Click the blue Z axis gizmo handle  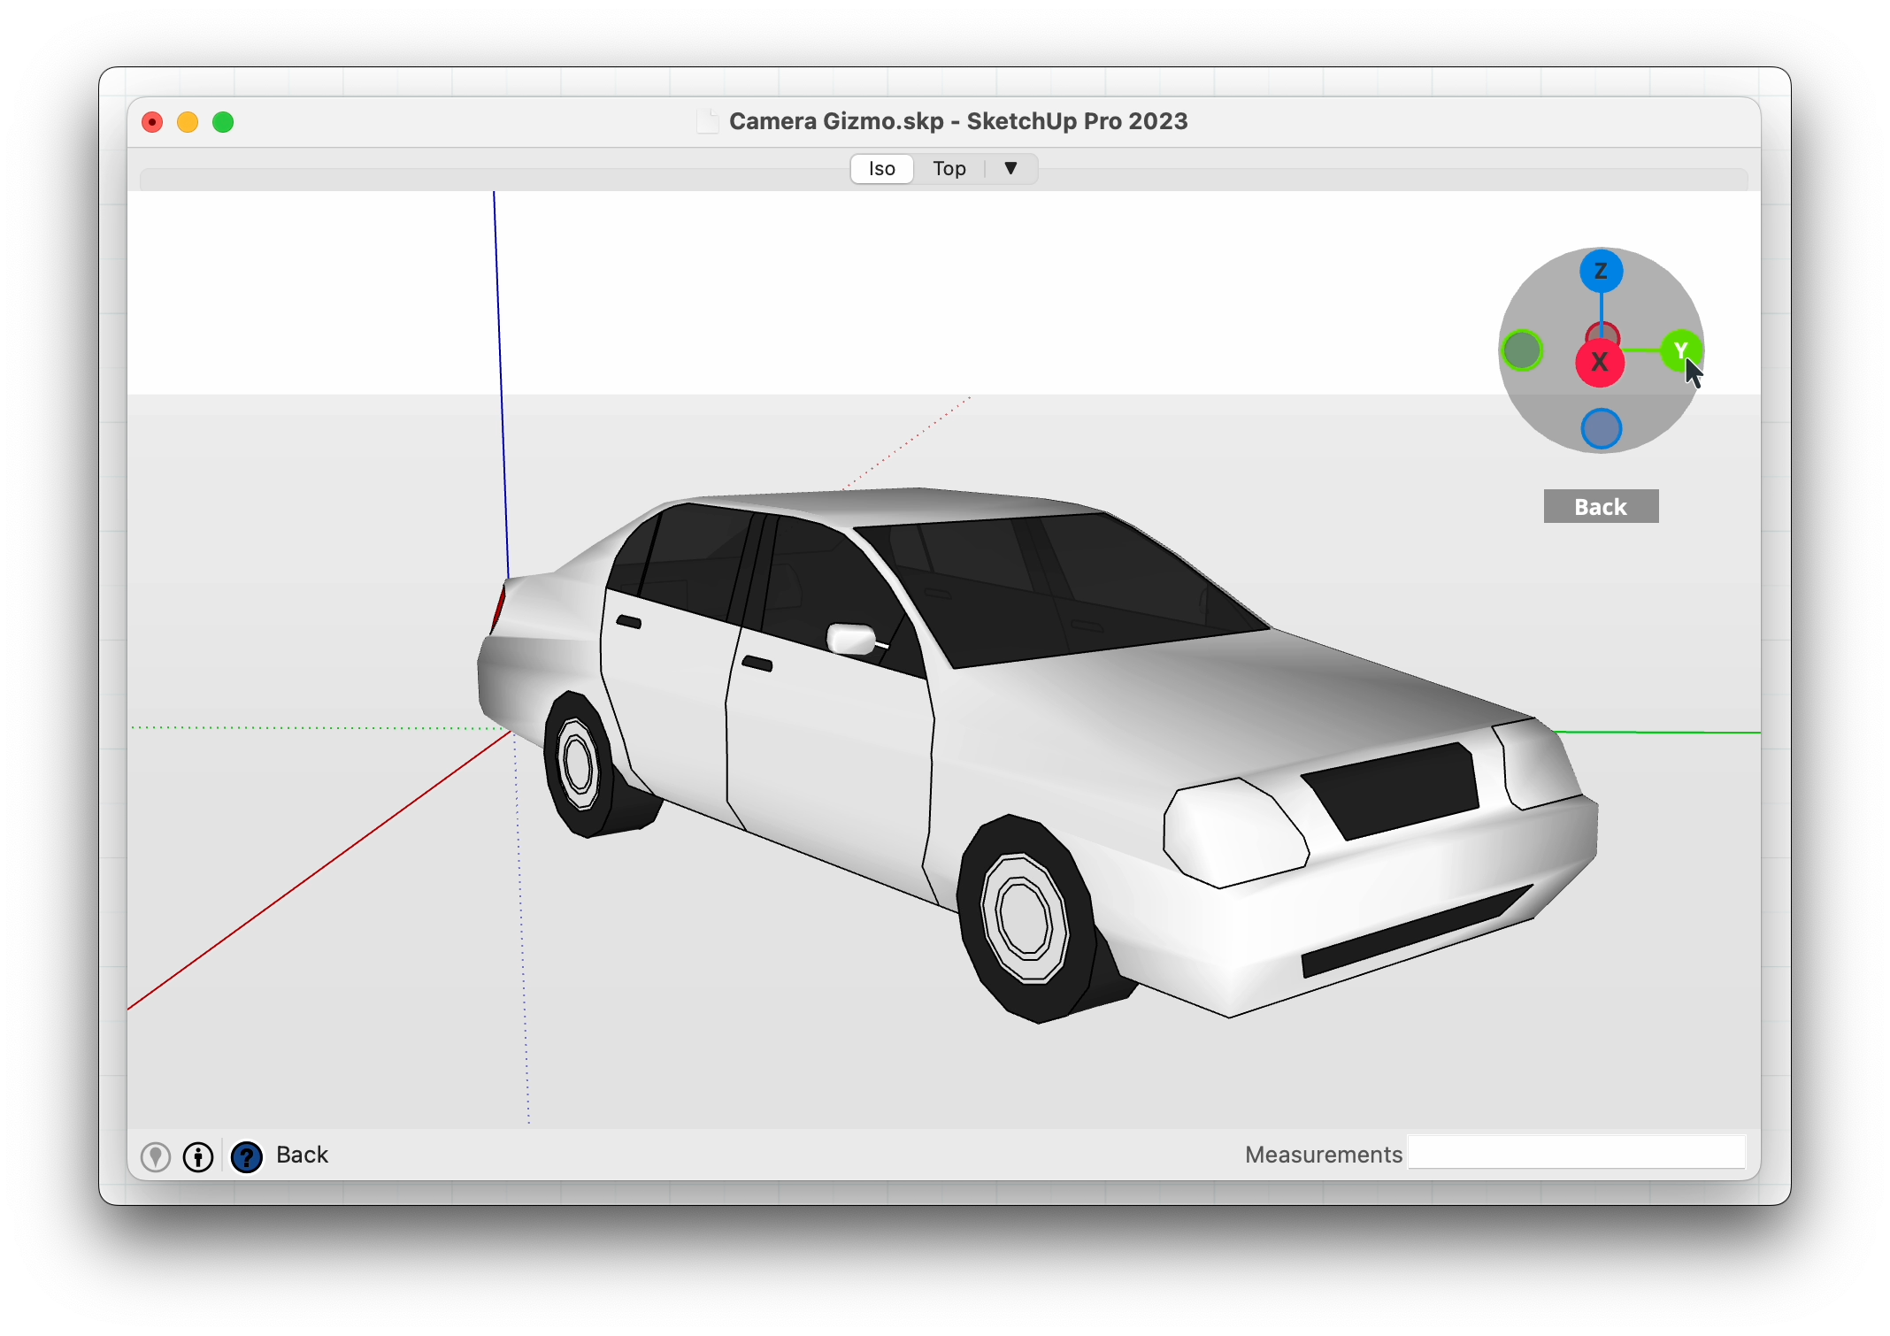click(1601, 271)
